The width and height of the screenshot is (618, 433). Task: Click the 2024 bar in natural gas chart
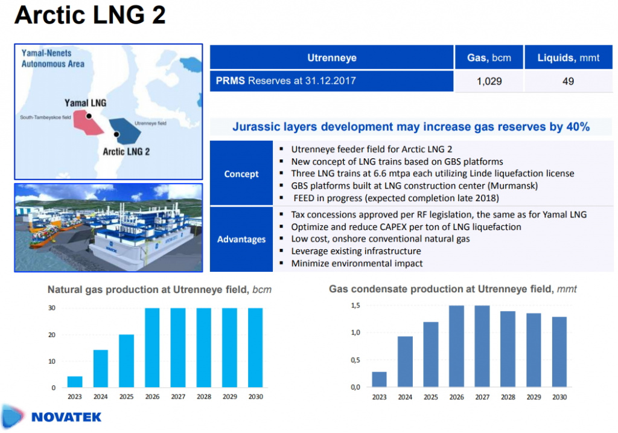(x=101, y=368)
